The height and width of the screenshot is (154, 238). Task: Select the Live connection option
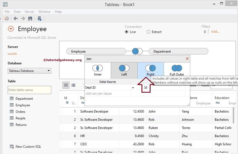click(127, 32)
